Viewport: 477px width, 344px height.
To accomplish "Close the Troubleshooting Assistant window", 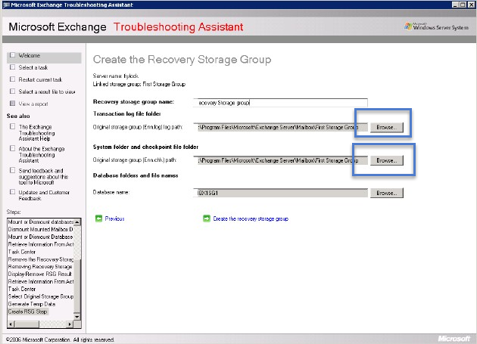I will (471, 5).
